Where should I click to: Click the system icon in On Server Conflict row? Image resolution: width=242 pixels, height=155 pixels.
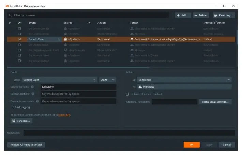pyautogui.click(x=65, y=29)
